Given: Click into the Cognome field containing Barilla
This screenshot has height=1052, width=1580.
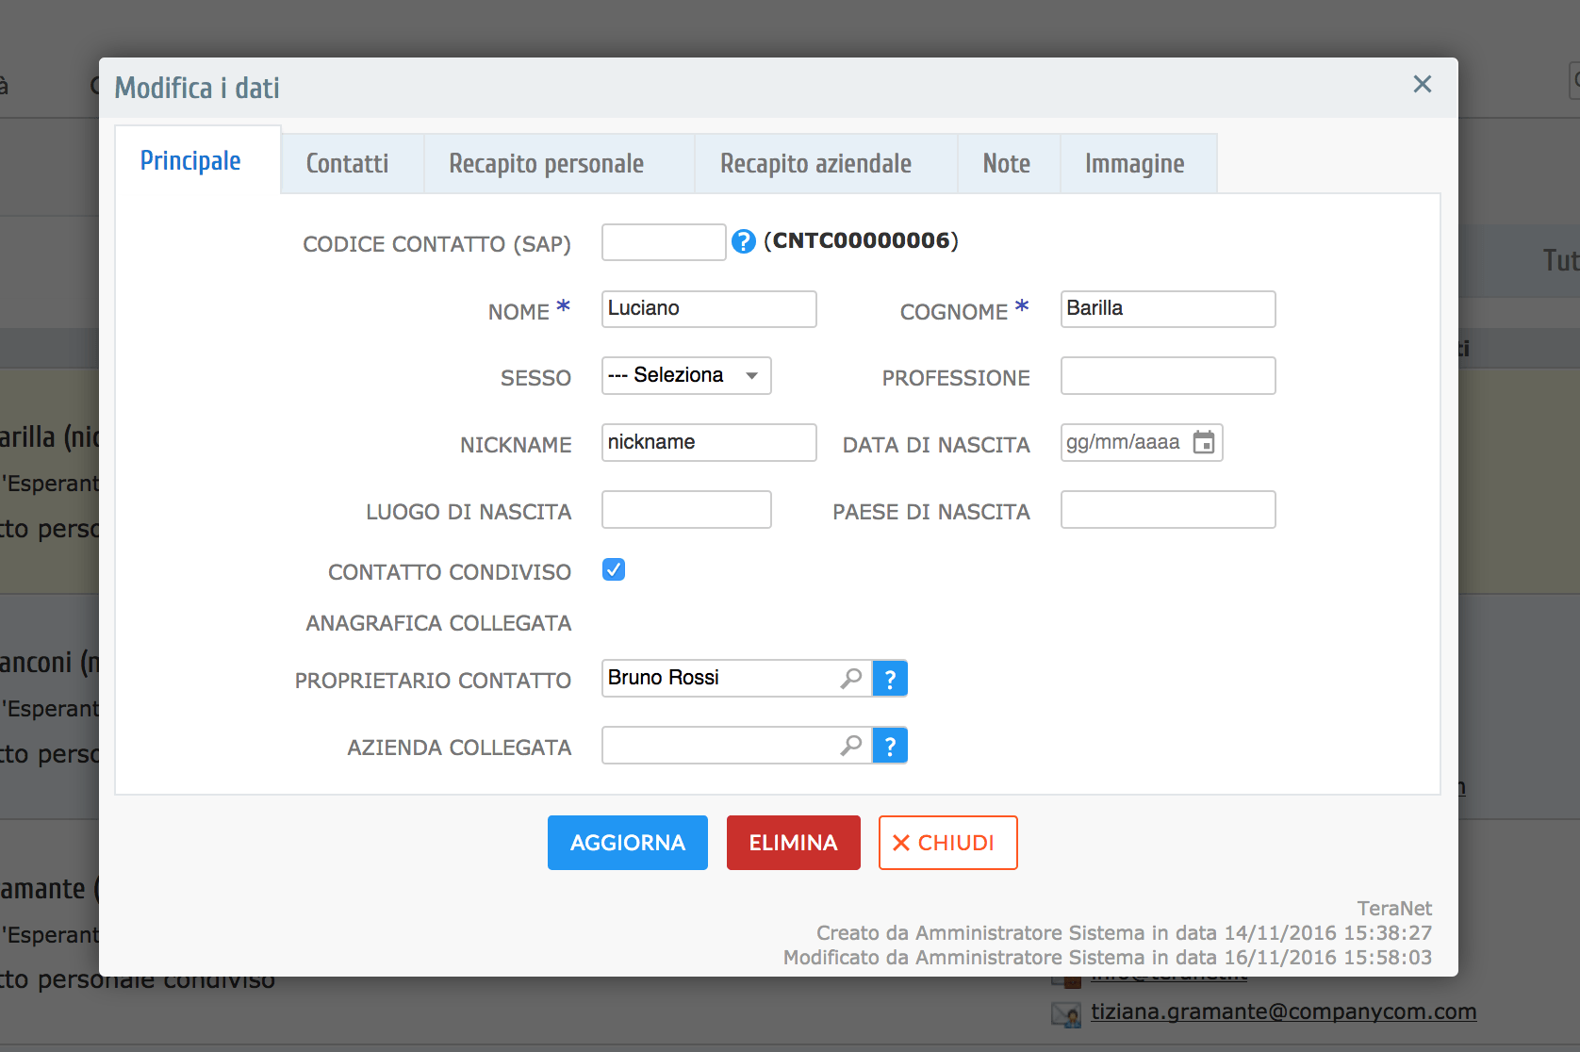Looking at the screenshot, I should point(1168,309).
